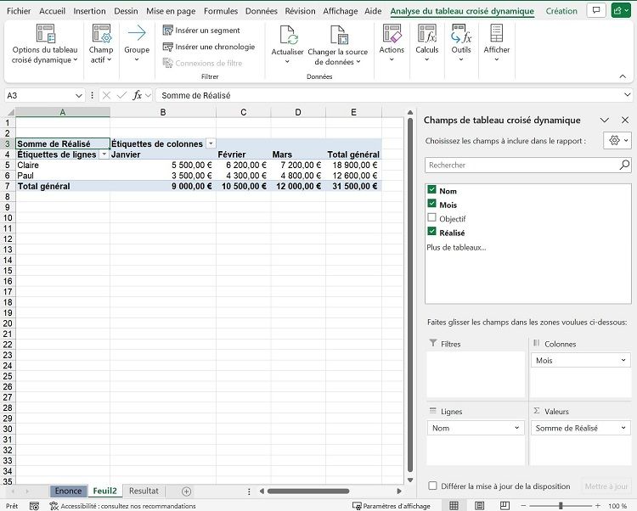The width and height of the screenshot is (637, 511).
Task: Expand Somme de Réalisé values dropdown
Action: coord(624,429)
